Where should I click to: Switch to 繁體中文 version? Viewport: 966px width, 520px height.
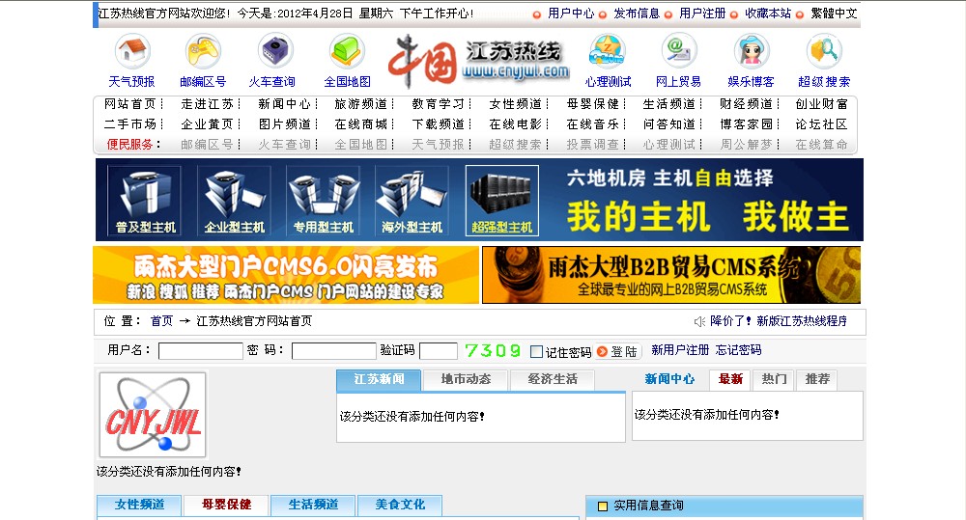point(834,13)
